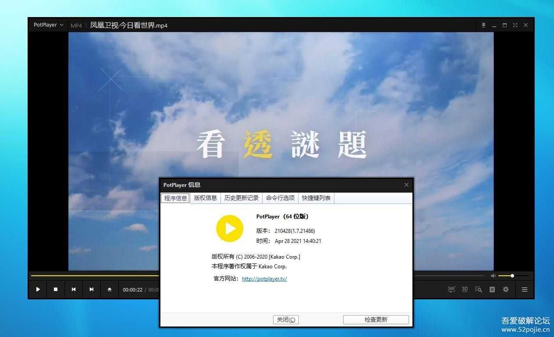Toggle 360 degree video mode

click(451, 289)
